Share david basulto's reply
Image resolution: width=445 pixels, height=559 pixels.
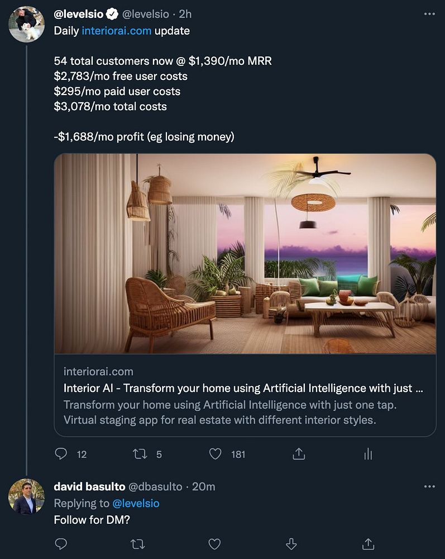[368, 544]
